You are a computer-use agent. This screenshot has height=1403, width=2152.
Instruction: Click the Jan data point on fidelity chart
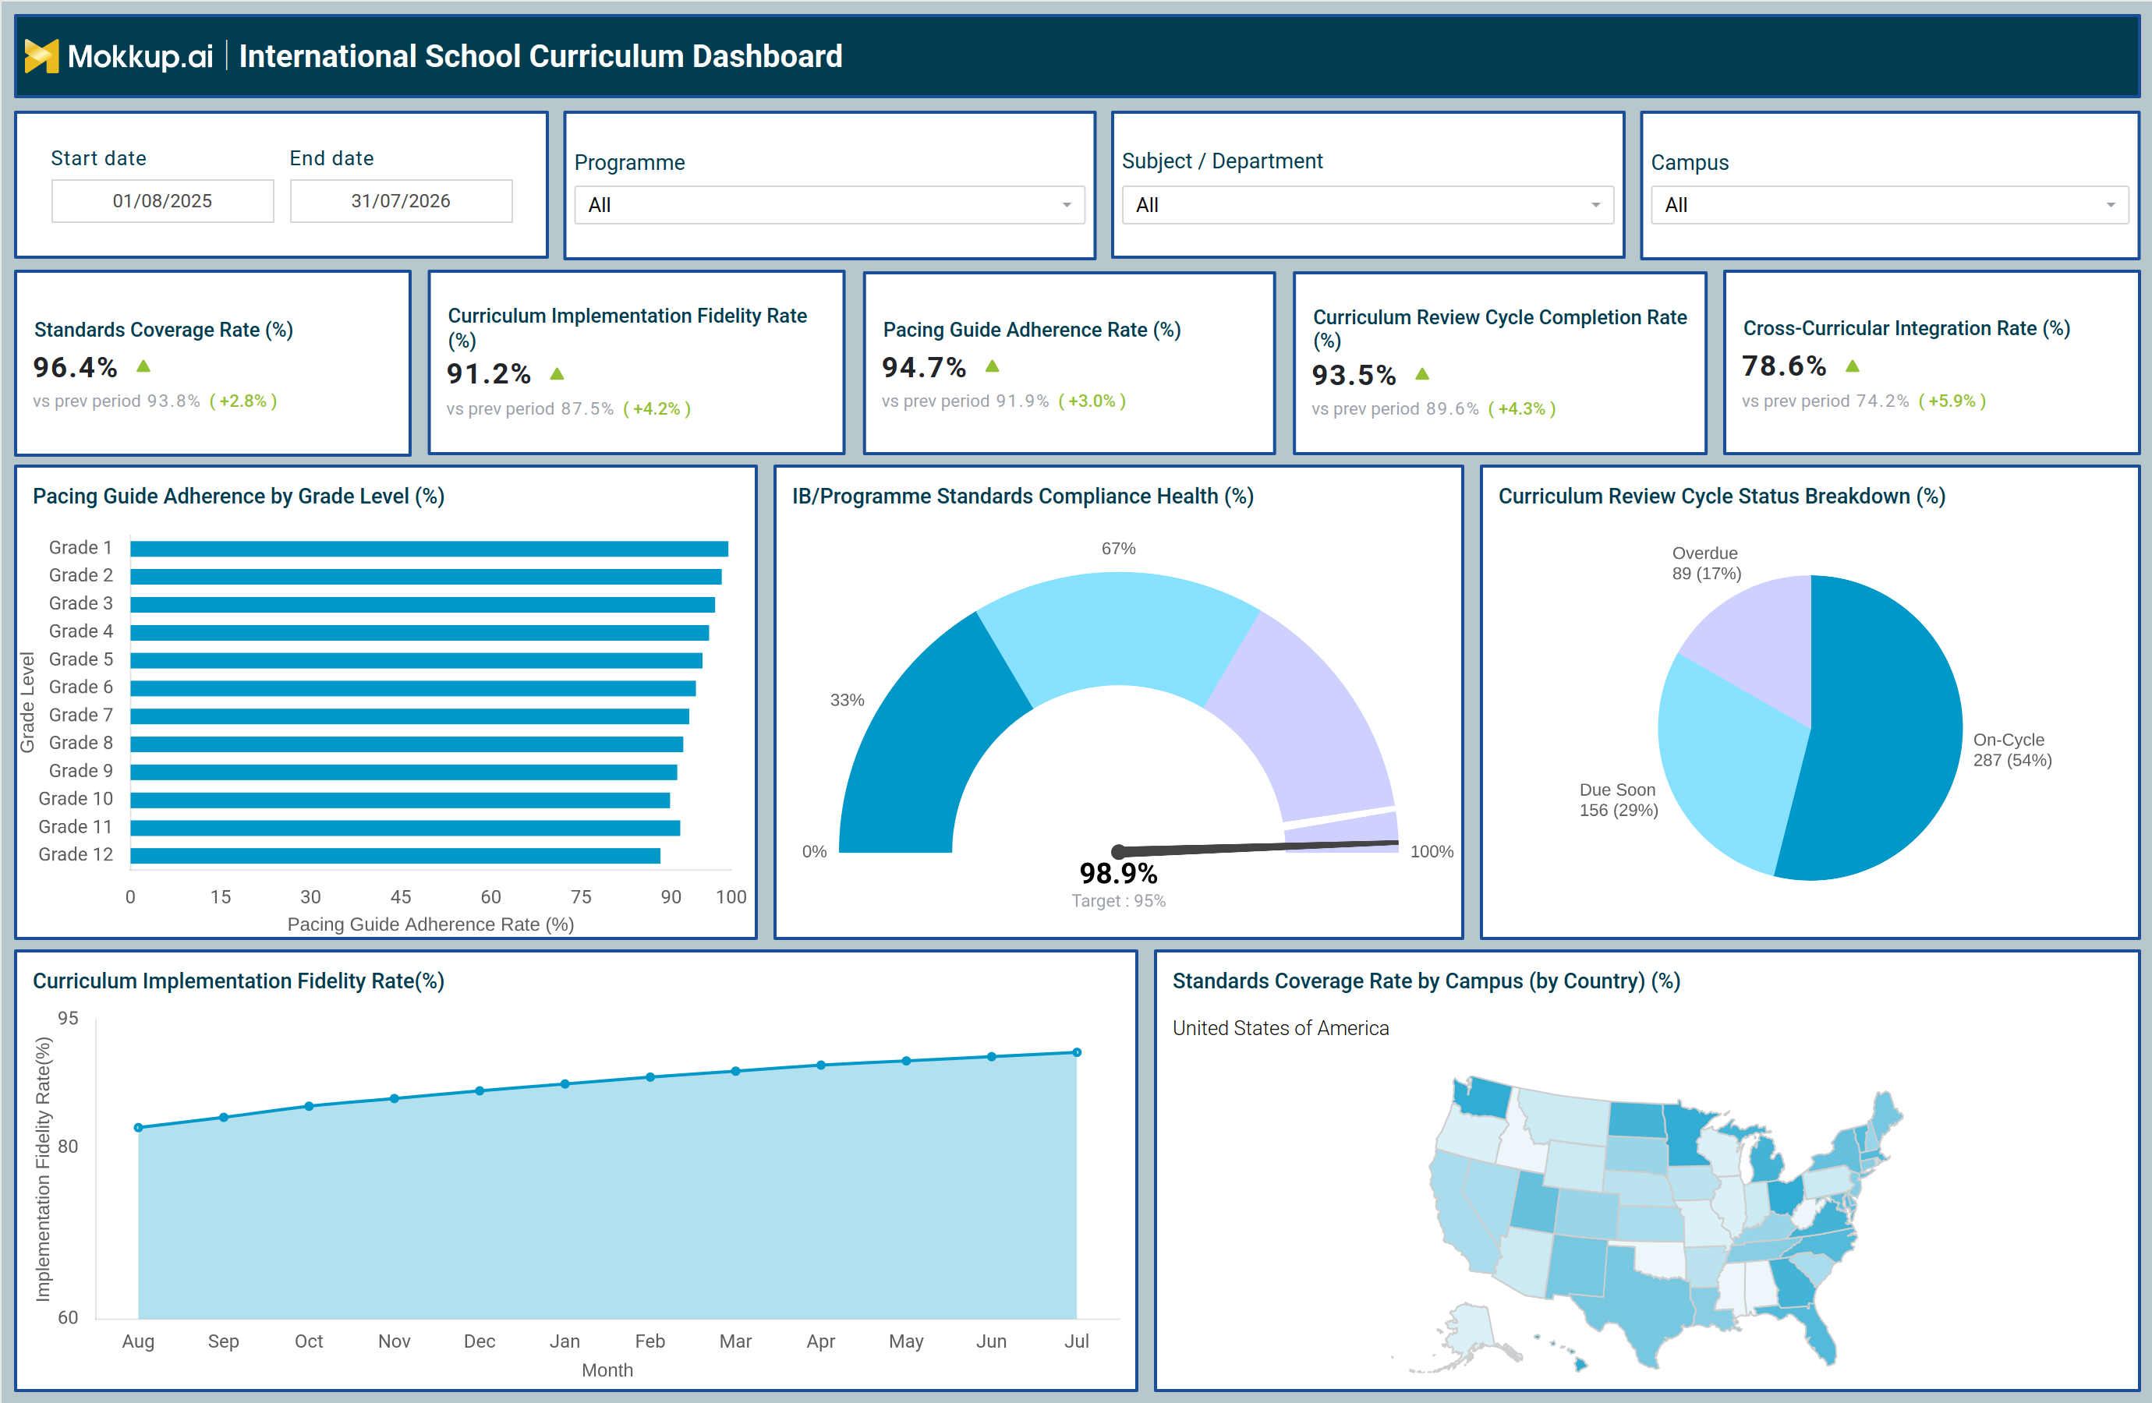coord(565,1084)
